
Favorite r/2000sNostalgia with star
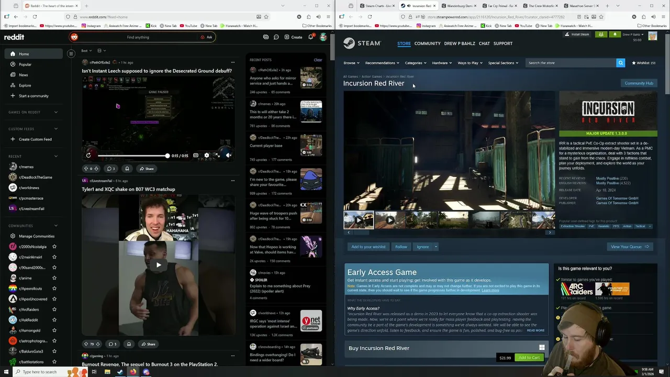[x=54, y=247]
